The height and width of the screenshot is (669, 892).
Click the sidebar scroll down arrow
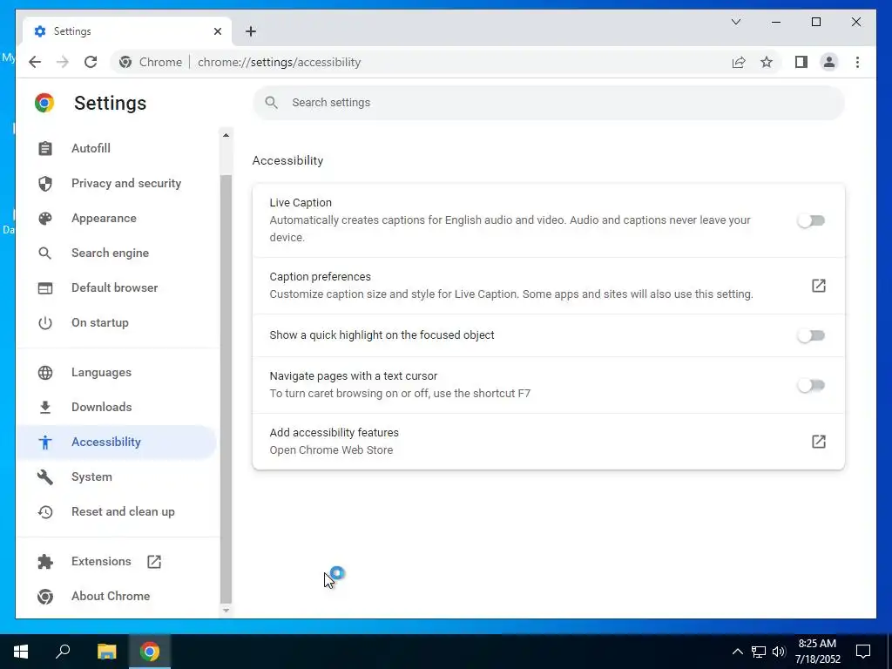click(x=226, y=611)
